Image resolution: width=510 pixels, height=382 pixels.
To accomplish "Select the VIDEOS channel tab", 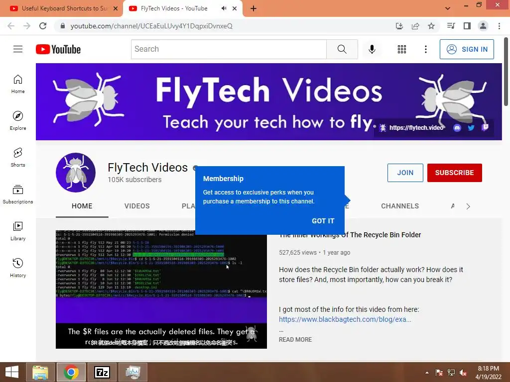I will (x=137, y=206).
